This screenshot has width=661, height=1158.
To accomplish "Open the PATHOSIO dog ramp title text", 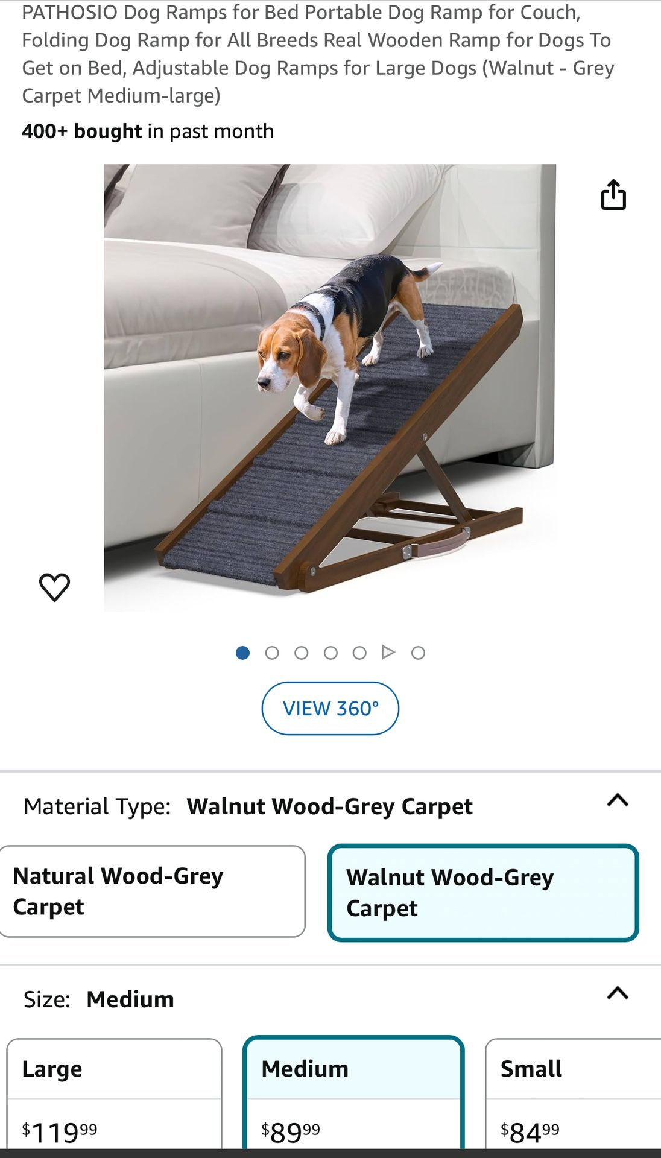I will (318, 54).
